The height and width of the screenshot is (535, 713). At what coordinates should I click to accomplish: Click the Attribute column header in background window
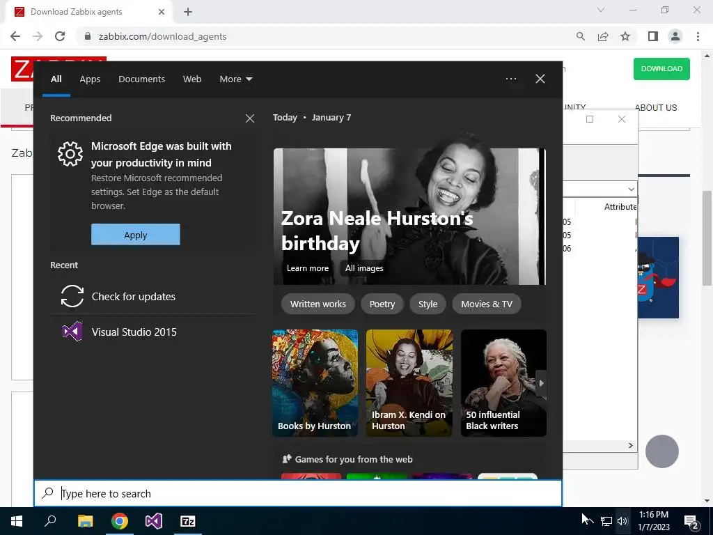620,206
